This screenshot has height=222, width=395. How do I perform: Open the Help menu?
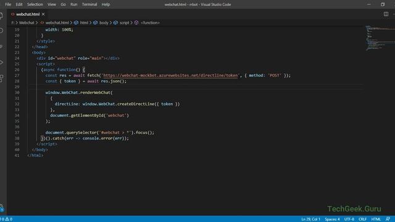tap(106, 4)
